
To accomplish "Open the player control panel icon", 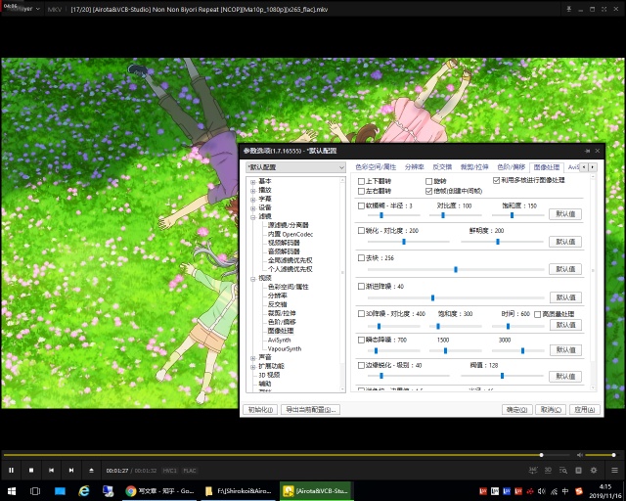I will pos(578,471).
